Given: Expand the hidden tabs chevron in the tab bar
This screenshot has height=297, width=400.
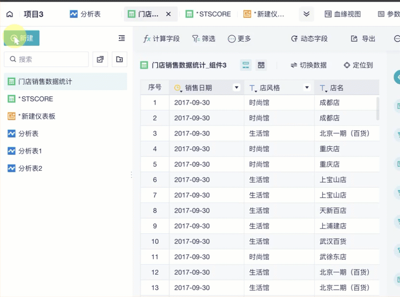Looking at the screenshot, I should (x=306, y=14).
